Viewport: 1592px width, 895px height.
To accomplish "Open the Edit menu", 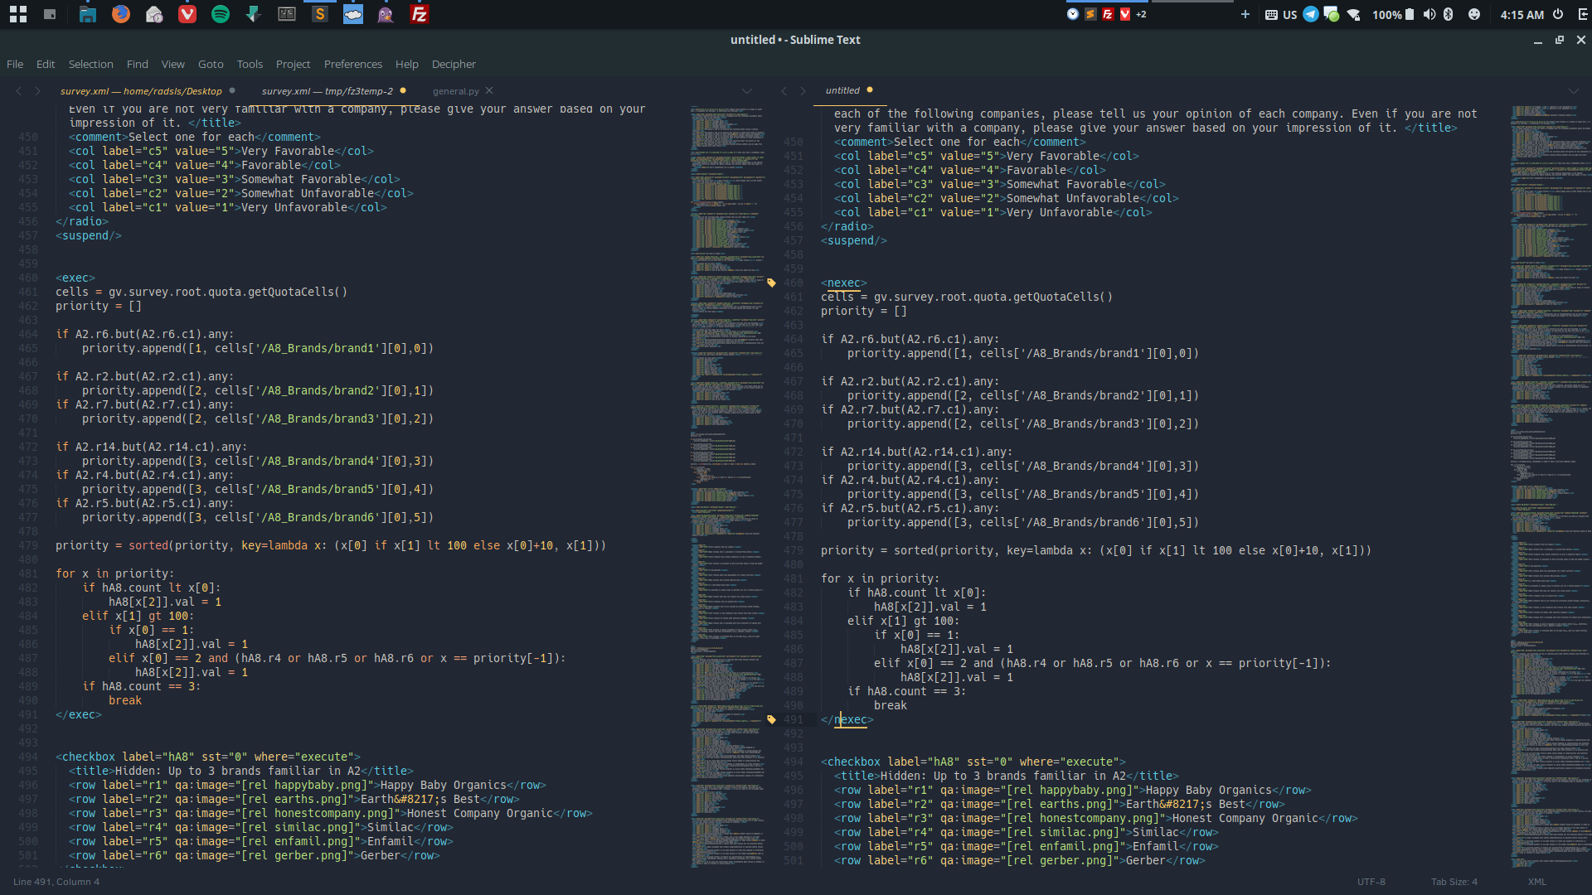I will [x=46, y=64].
